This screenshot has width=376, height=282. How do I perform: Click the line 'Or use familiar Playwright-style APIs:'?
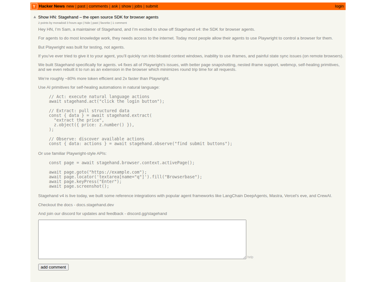pyautogui.click(x=72, y=154)
